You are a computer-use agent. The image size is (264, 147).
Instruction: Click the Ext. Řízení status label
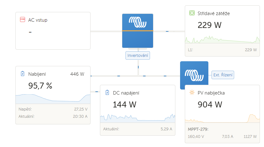[223, 75]
